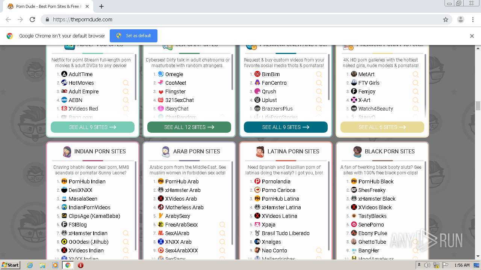Launch Internet Explorer from the taskbar
This screenshot has width=481, height=270.
tap(30, 265)
